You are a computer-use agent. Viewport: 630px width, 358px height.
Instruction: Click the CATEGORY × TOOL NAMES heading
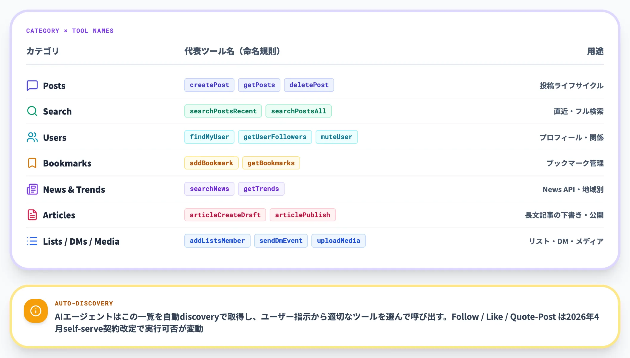coord(70,31)
